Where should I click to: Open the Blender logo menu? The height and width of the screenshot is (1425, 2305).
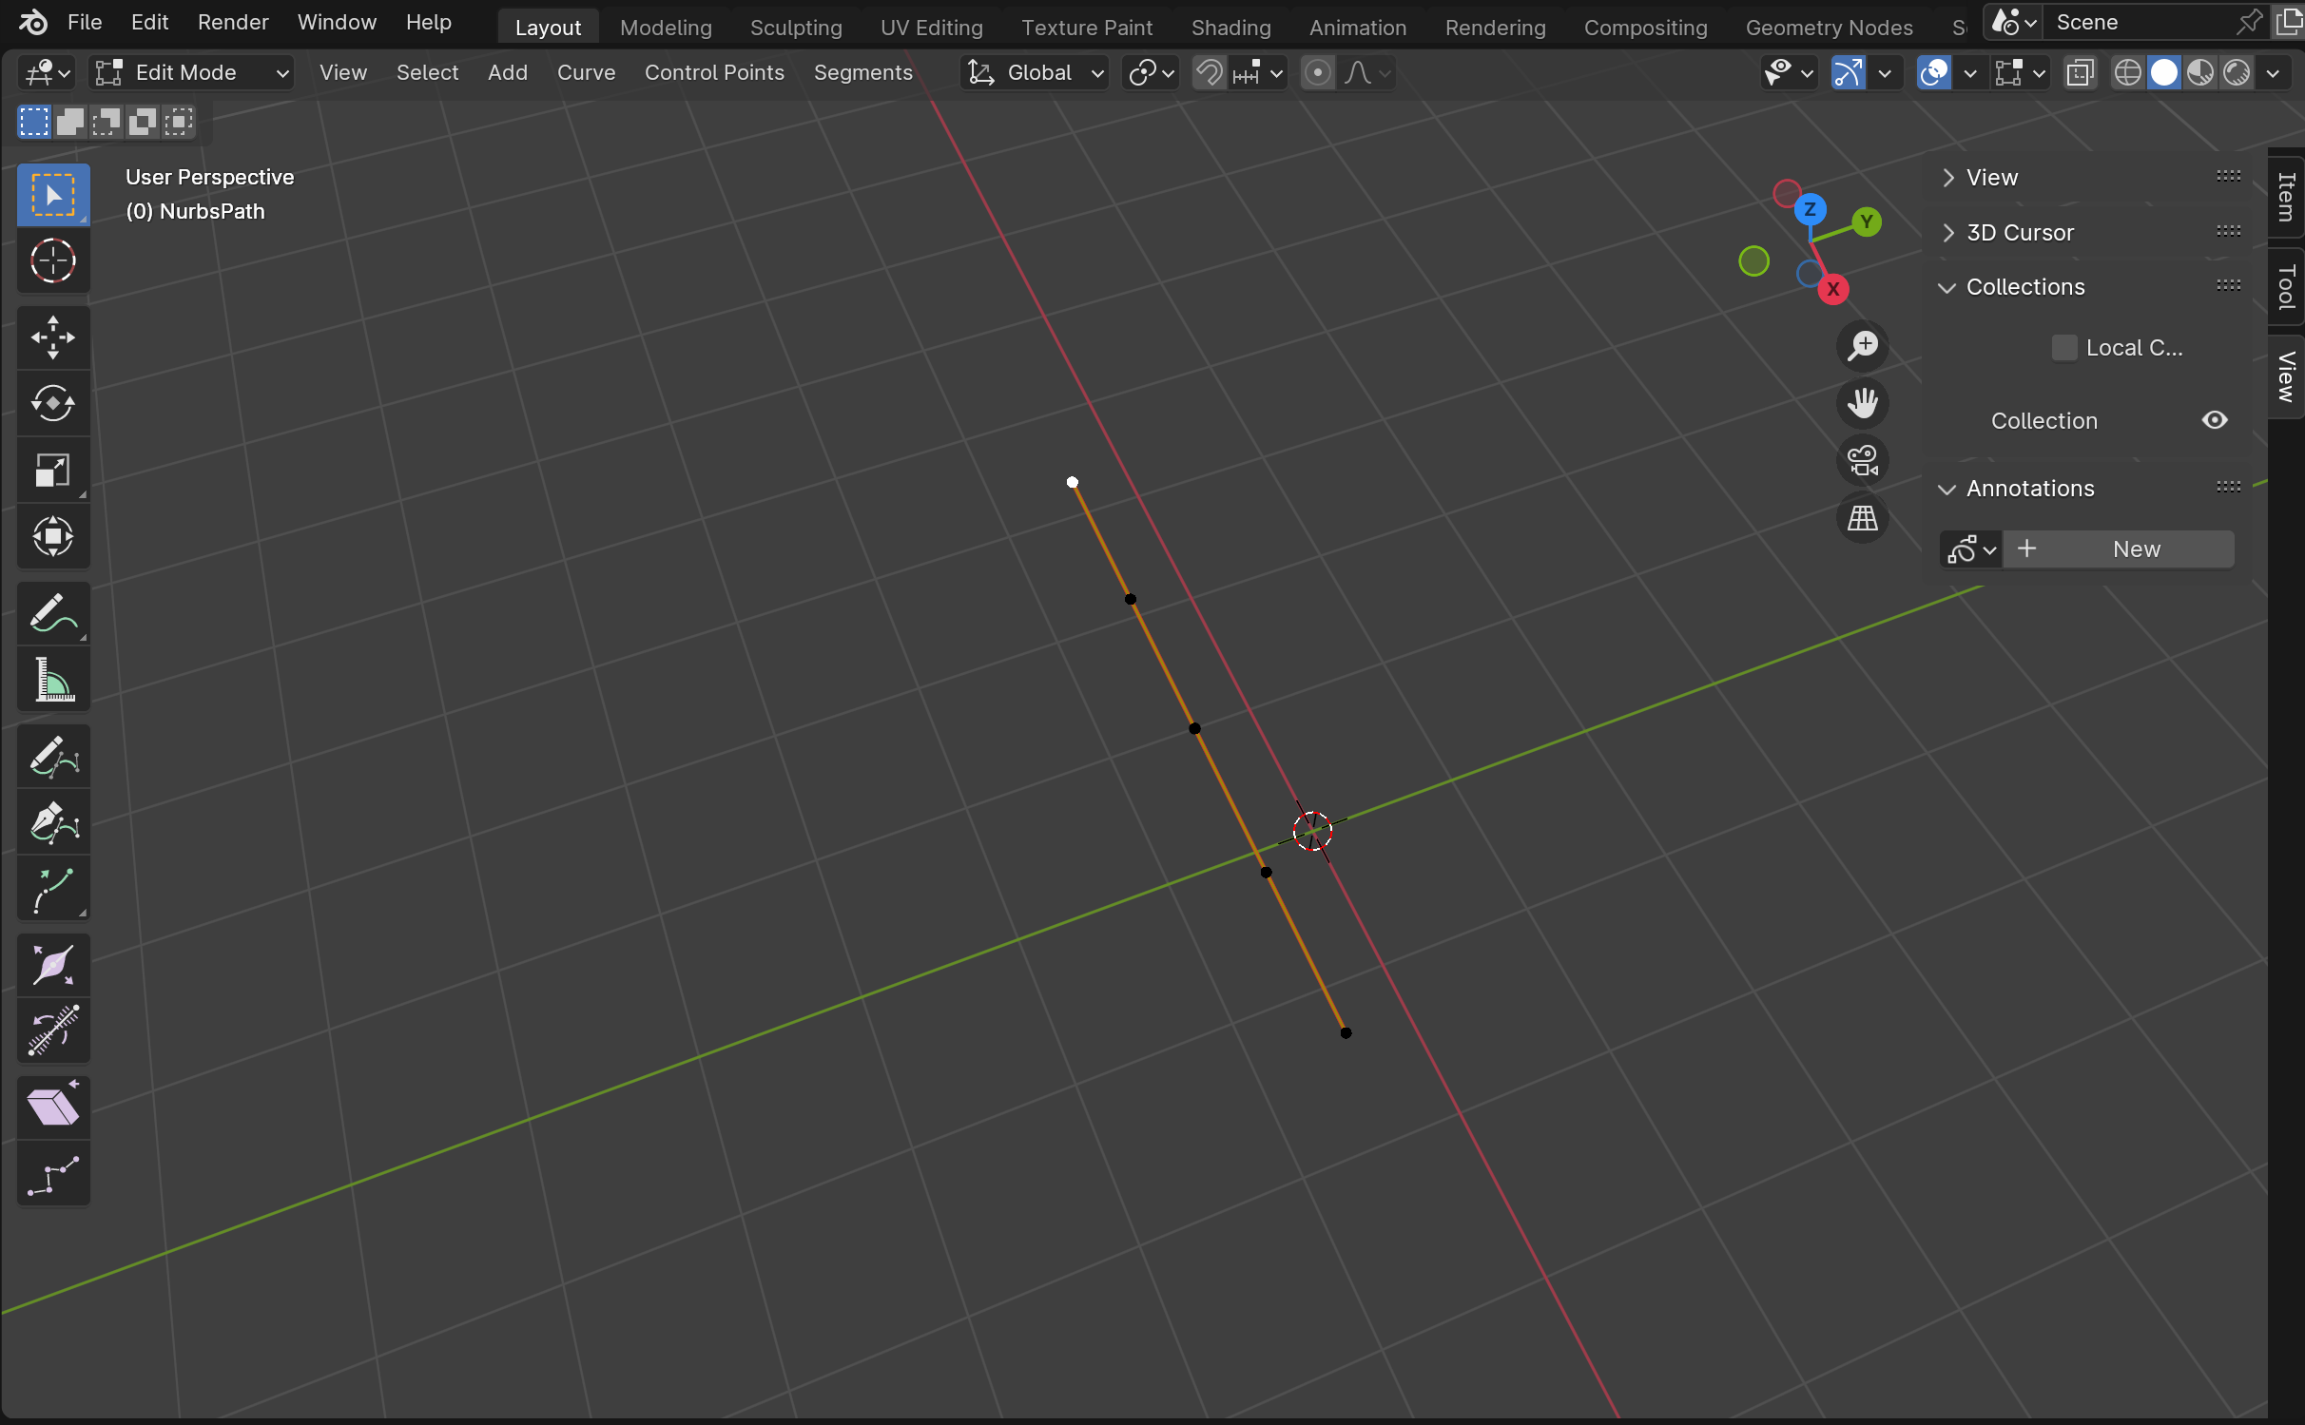(x=33, y=22)
